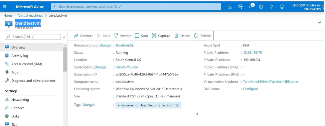Open the closh@trendse.us account menu
This screenshot has height=126, width=325.
point(307,7)
